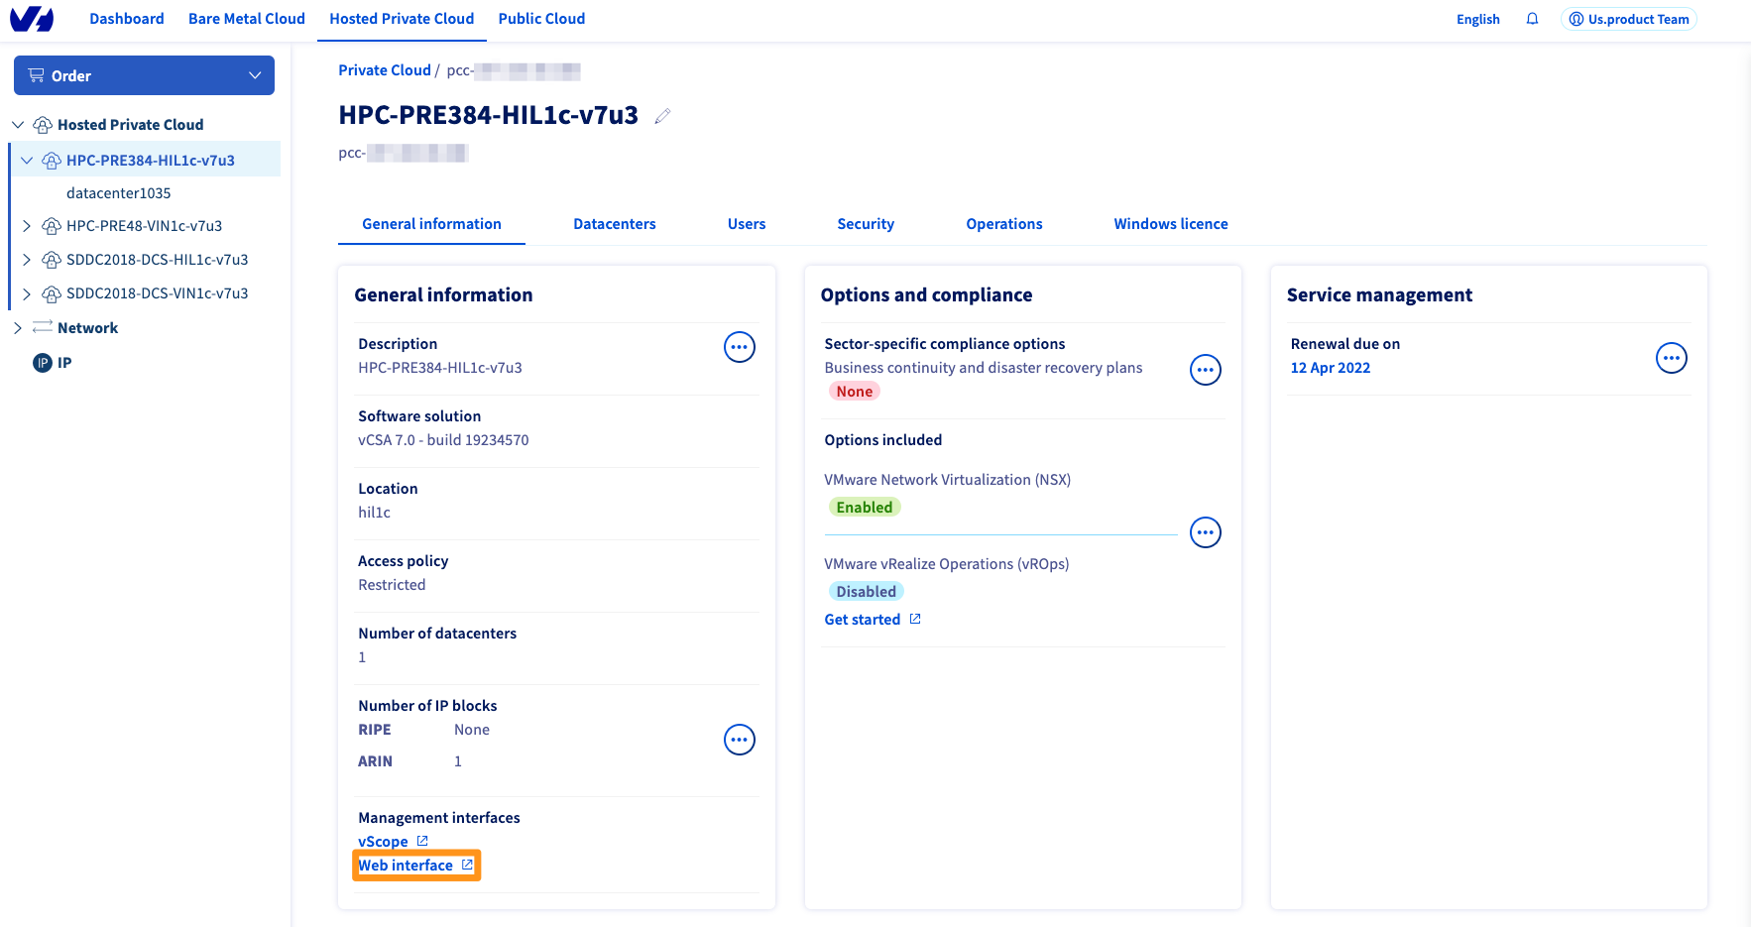
Task: Select SDDC2018-DCS-HIL1c-v7u3 in sidebar
Action: [157, 260]
